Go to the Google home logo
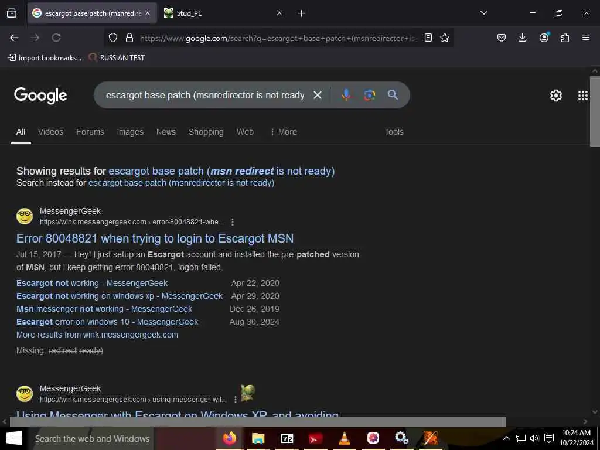The height and width of the screenshot is (450, 600). click(x=40, y=95)
